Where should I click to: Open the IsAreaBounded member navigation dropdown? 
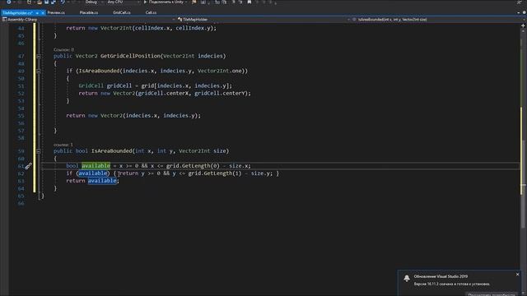click(x=439, y=20)
